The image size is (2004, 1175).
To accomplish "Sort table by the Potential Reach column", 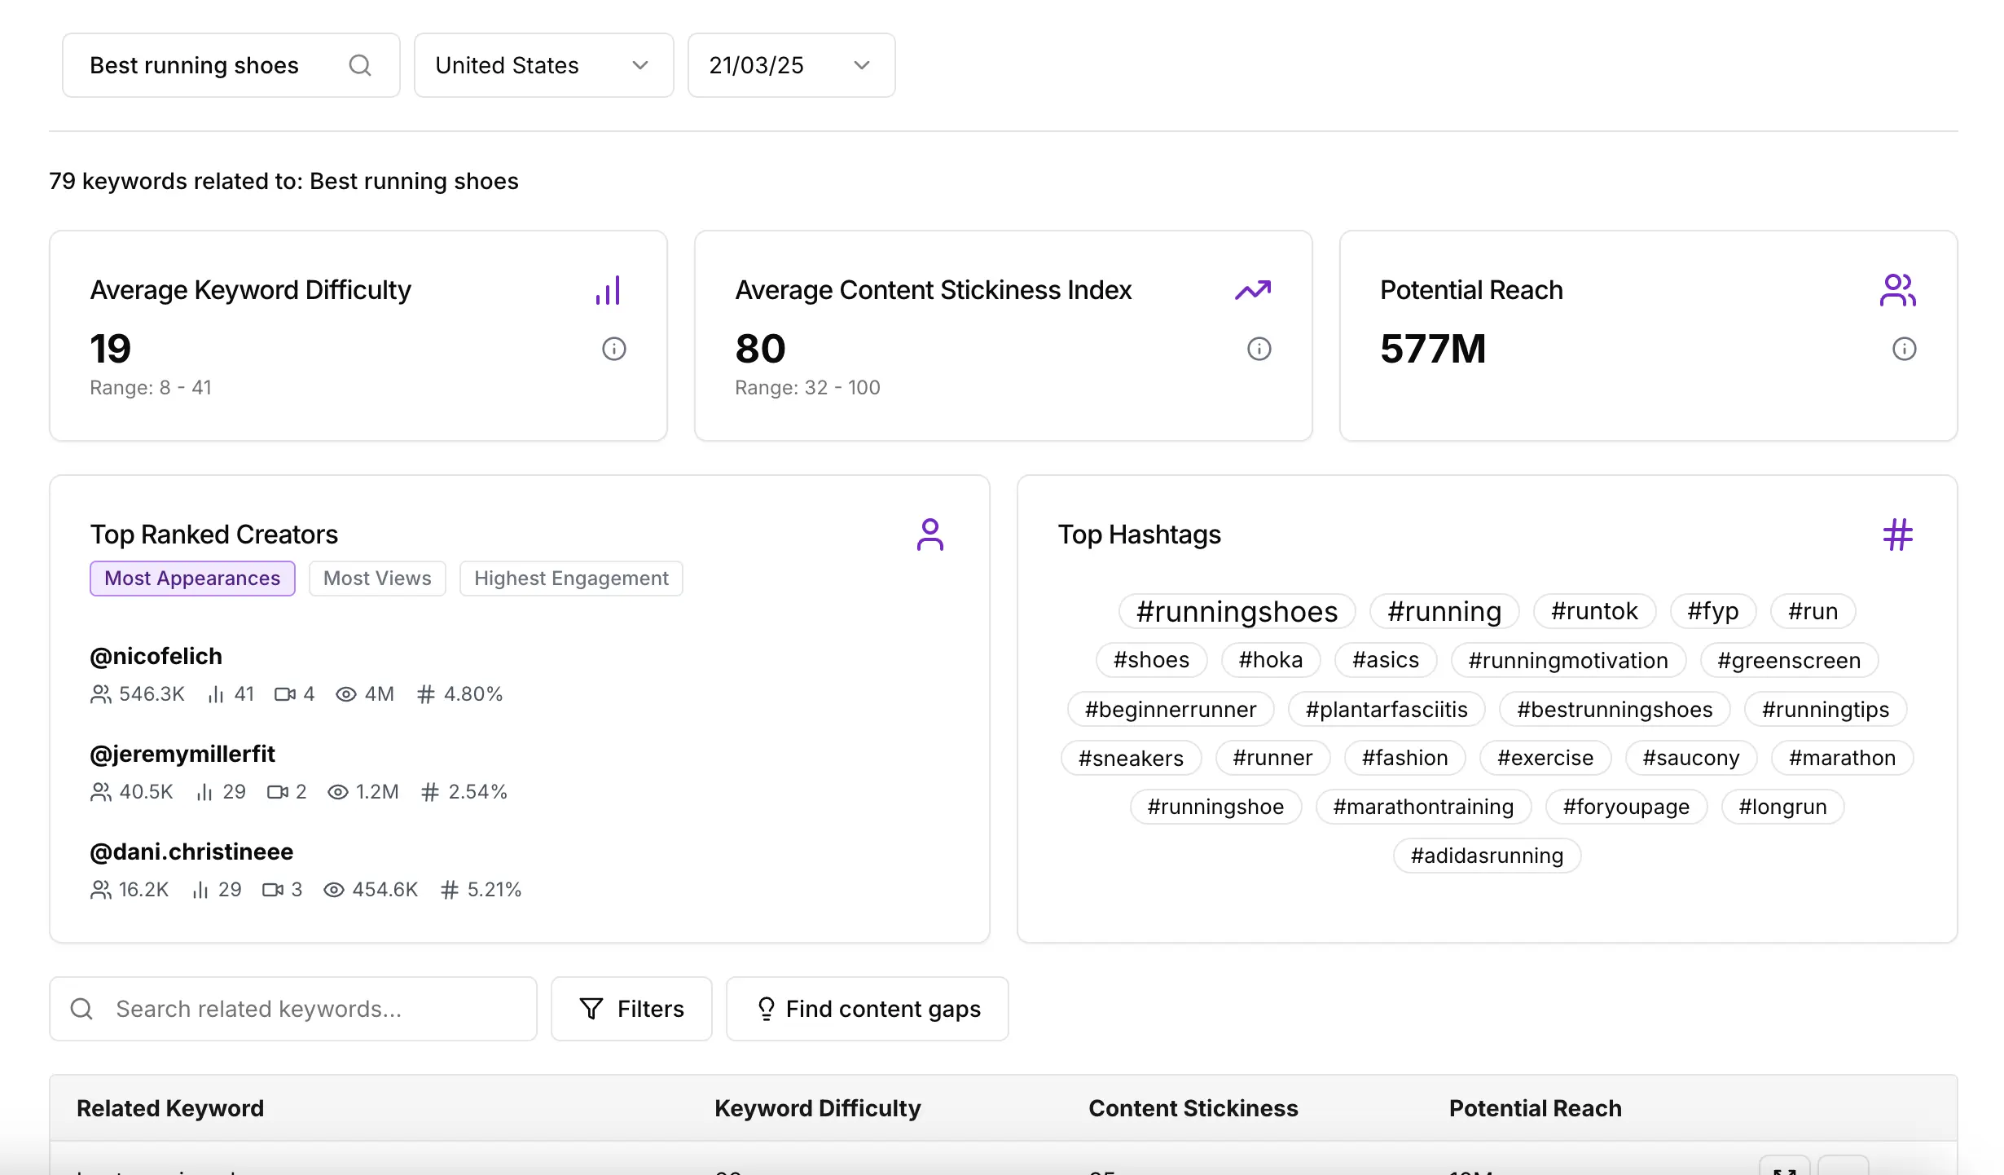I will point(1535,1108).
